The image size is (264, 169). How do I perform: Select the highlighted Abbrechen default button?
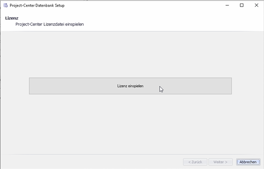[x=248, y=162]
